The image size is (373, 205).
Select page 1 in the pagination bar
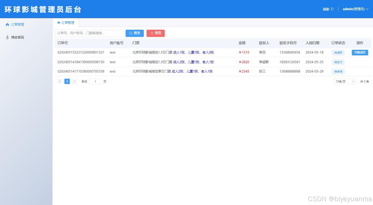pos(67,81)
